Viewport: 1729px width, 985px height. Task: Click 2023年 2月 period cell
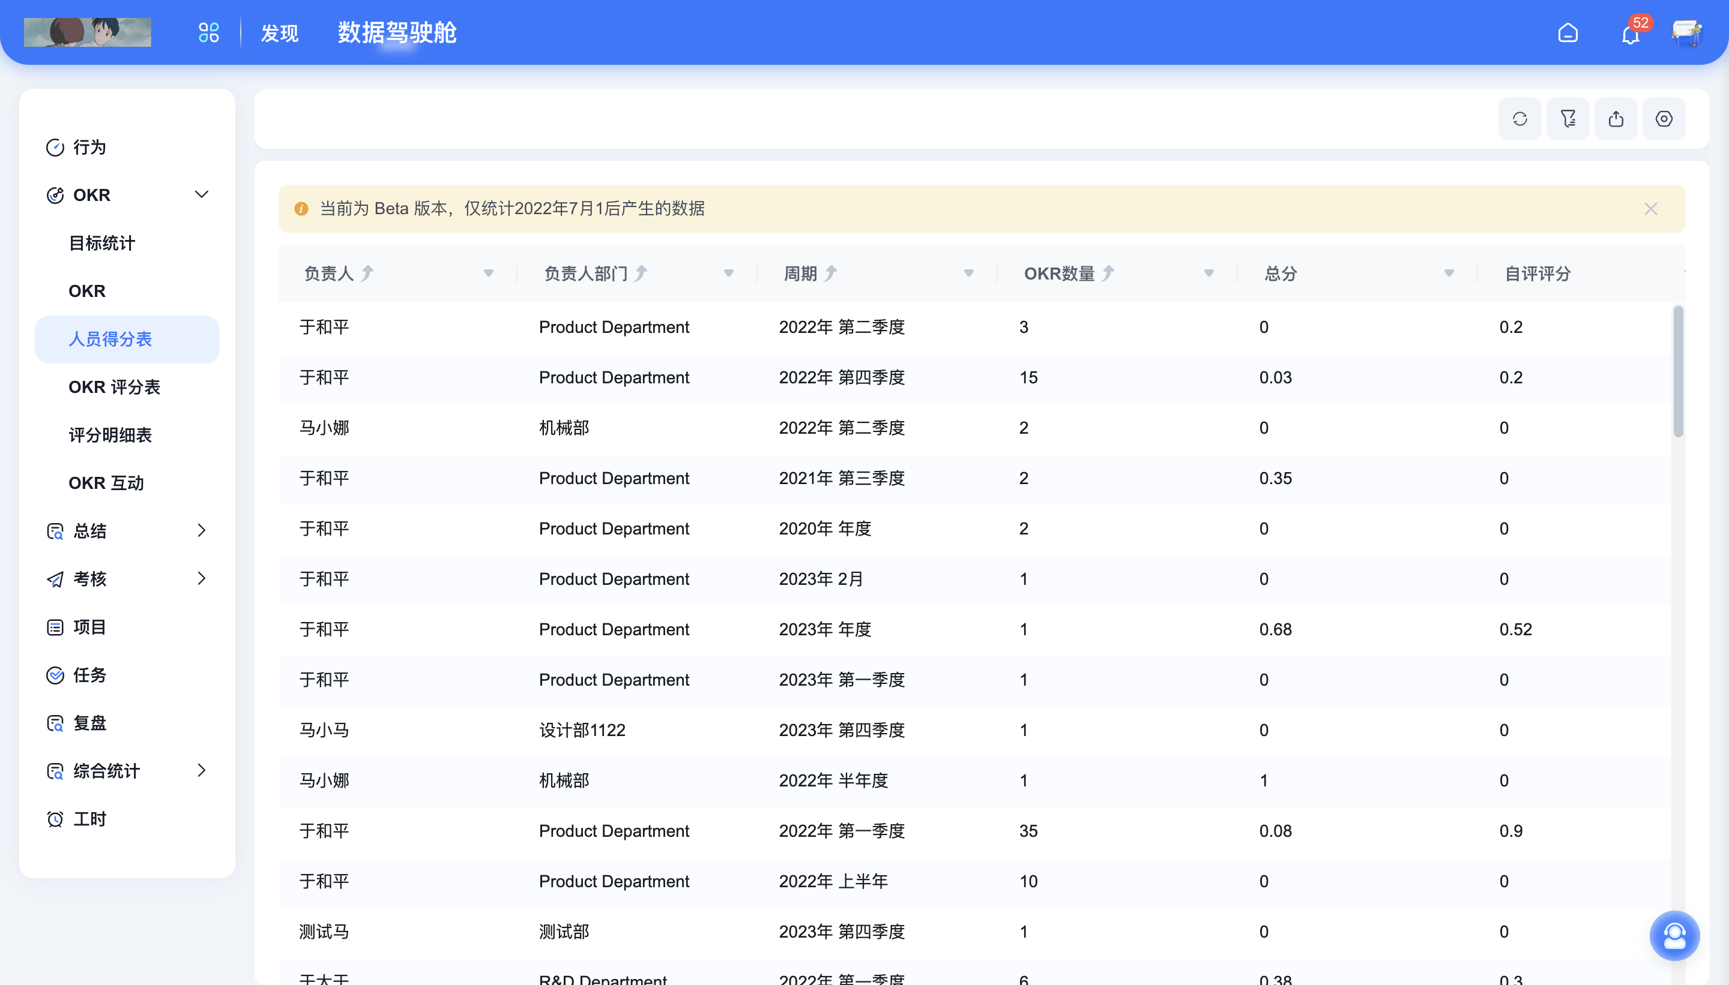(x=821, y=579)
